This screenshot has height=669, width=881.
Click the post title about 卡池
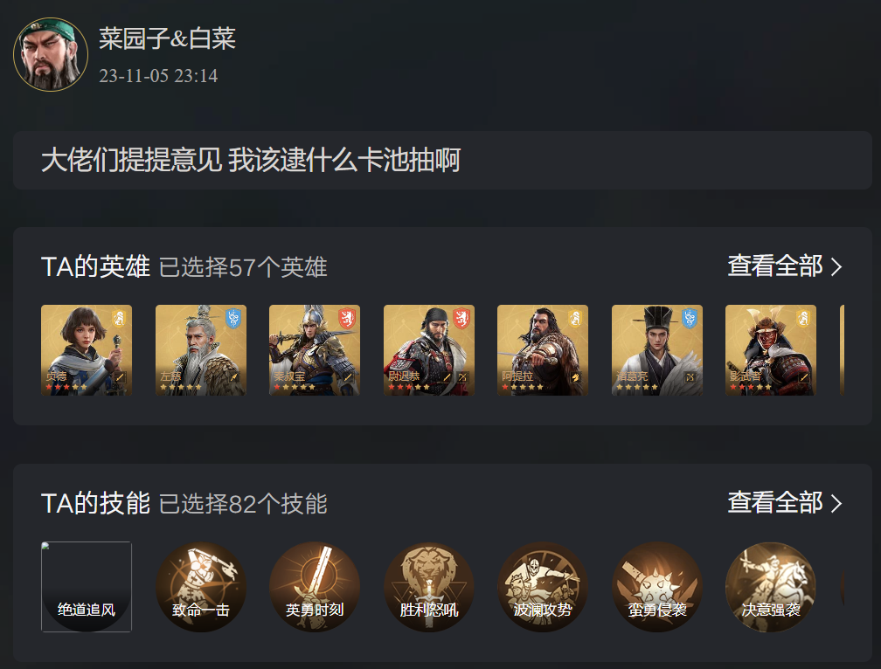click(x=251, y=160)
